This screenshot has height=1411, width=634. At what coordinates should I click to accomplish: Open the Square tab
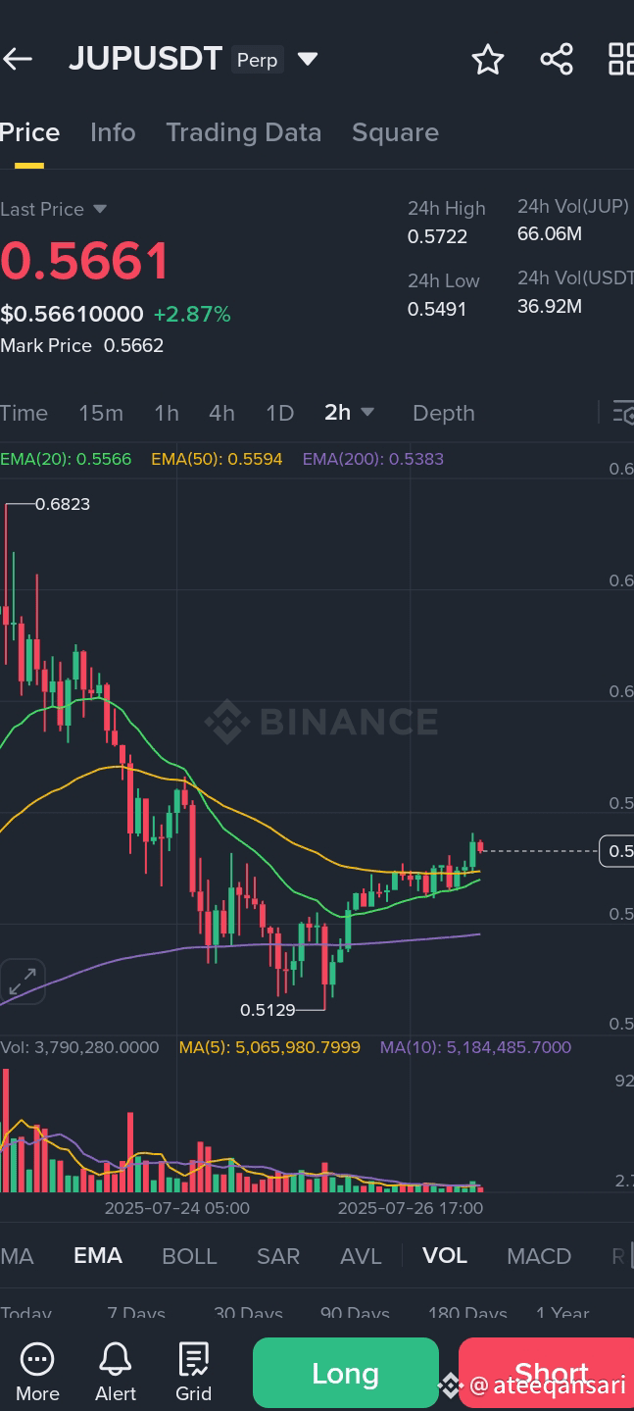click(395, 132)
